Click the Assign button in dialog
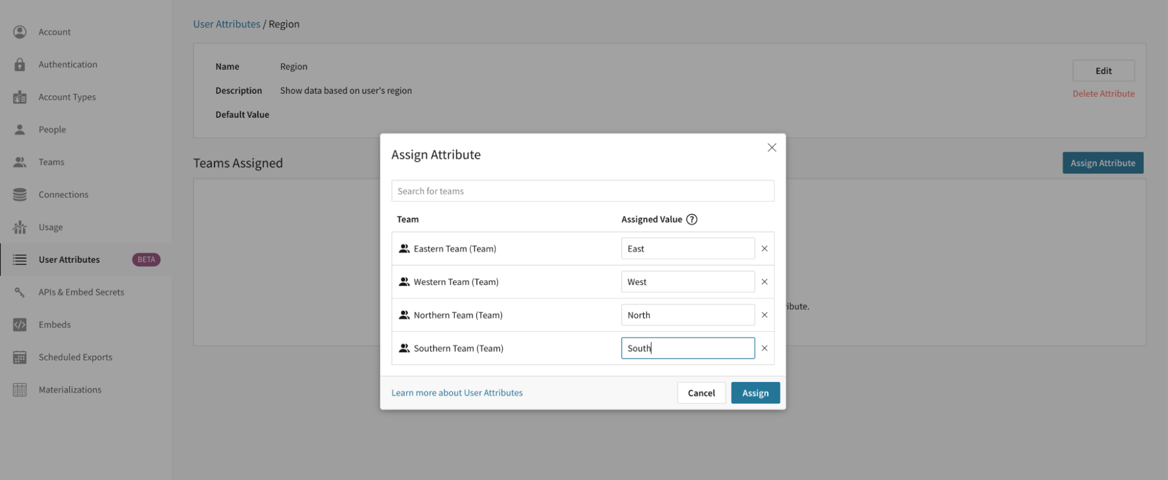1168x480 pixels. tap(755, 392)
